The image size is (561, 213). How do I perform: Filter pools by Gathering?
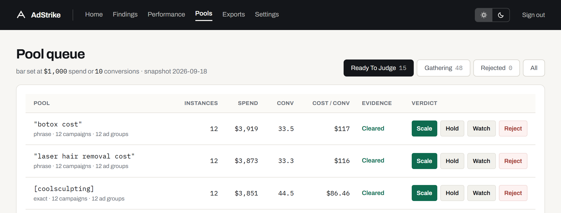coord(444,68)
